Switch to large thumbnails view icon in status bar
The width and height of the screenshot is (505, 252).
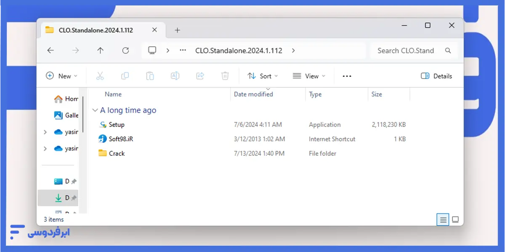click(455, 220)
